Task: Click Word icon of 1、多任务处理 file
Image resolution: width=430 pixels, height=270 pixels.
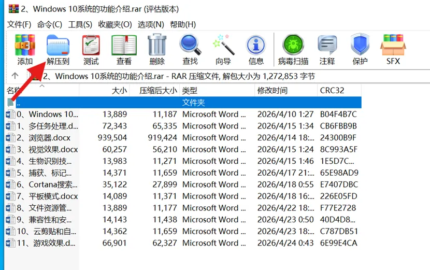Action: 10,126
